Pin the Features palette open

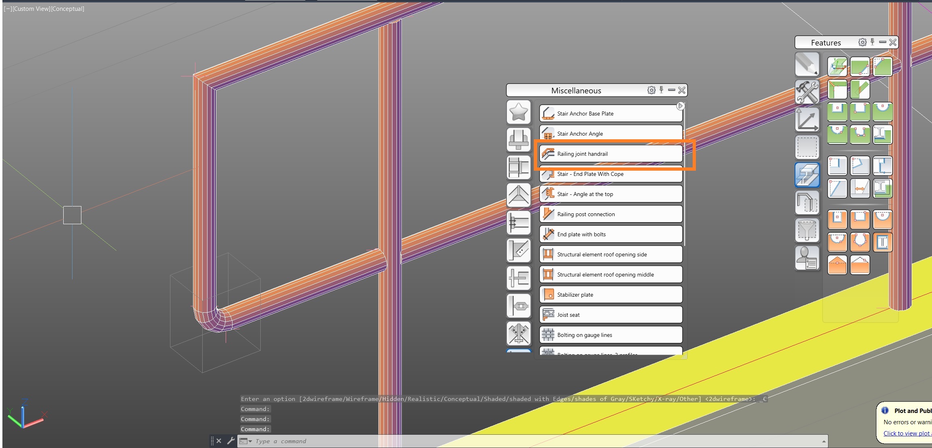click(x=873, y=42)
